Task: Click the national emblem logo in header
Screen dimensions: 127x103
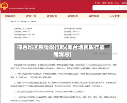Action: pyautogui.click(x=4, y=6)
